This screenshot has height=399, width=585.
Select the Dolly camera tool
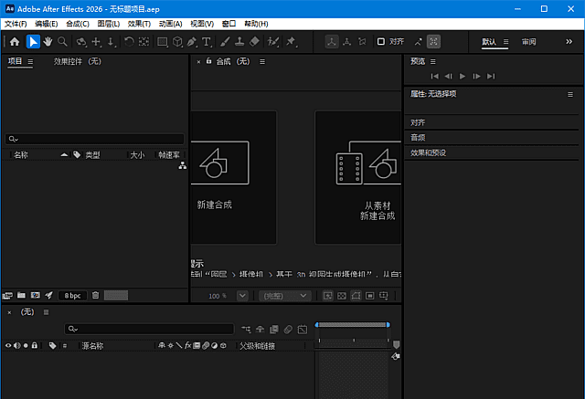(x=112, y=42)
